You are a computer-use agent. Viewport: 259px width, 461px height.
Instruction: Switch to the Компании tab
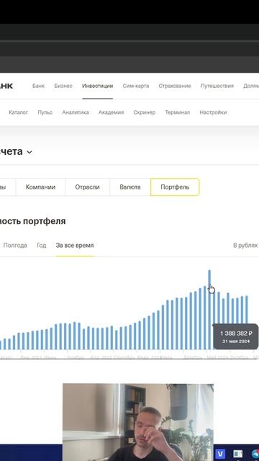pyautogui.click(x=40, y=187)
